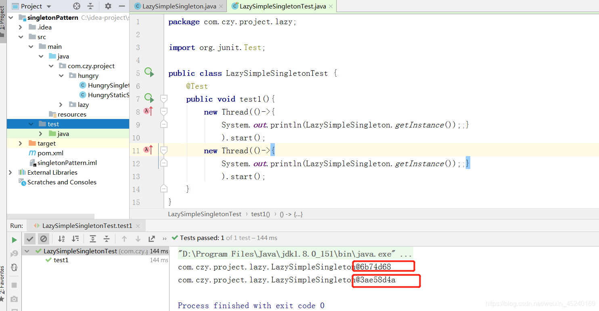Go to next failed test arrow

(138, 239)
